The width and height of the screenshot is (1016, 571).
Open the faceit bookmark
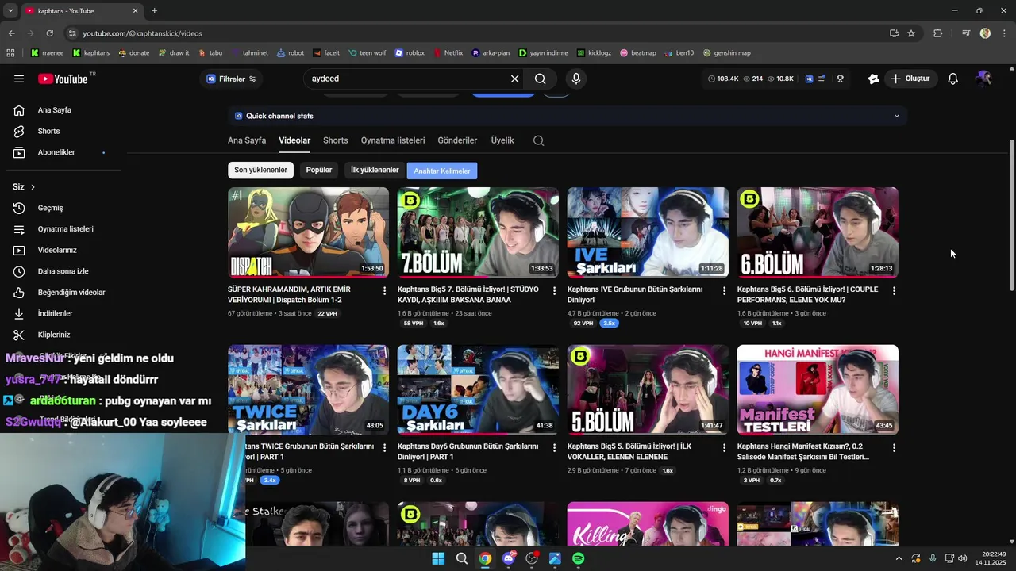click(x=326, y=53)
